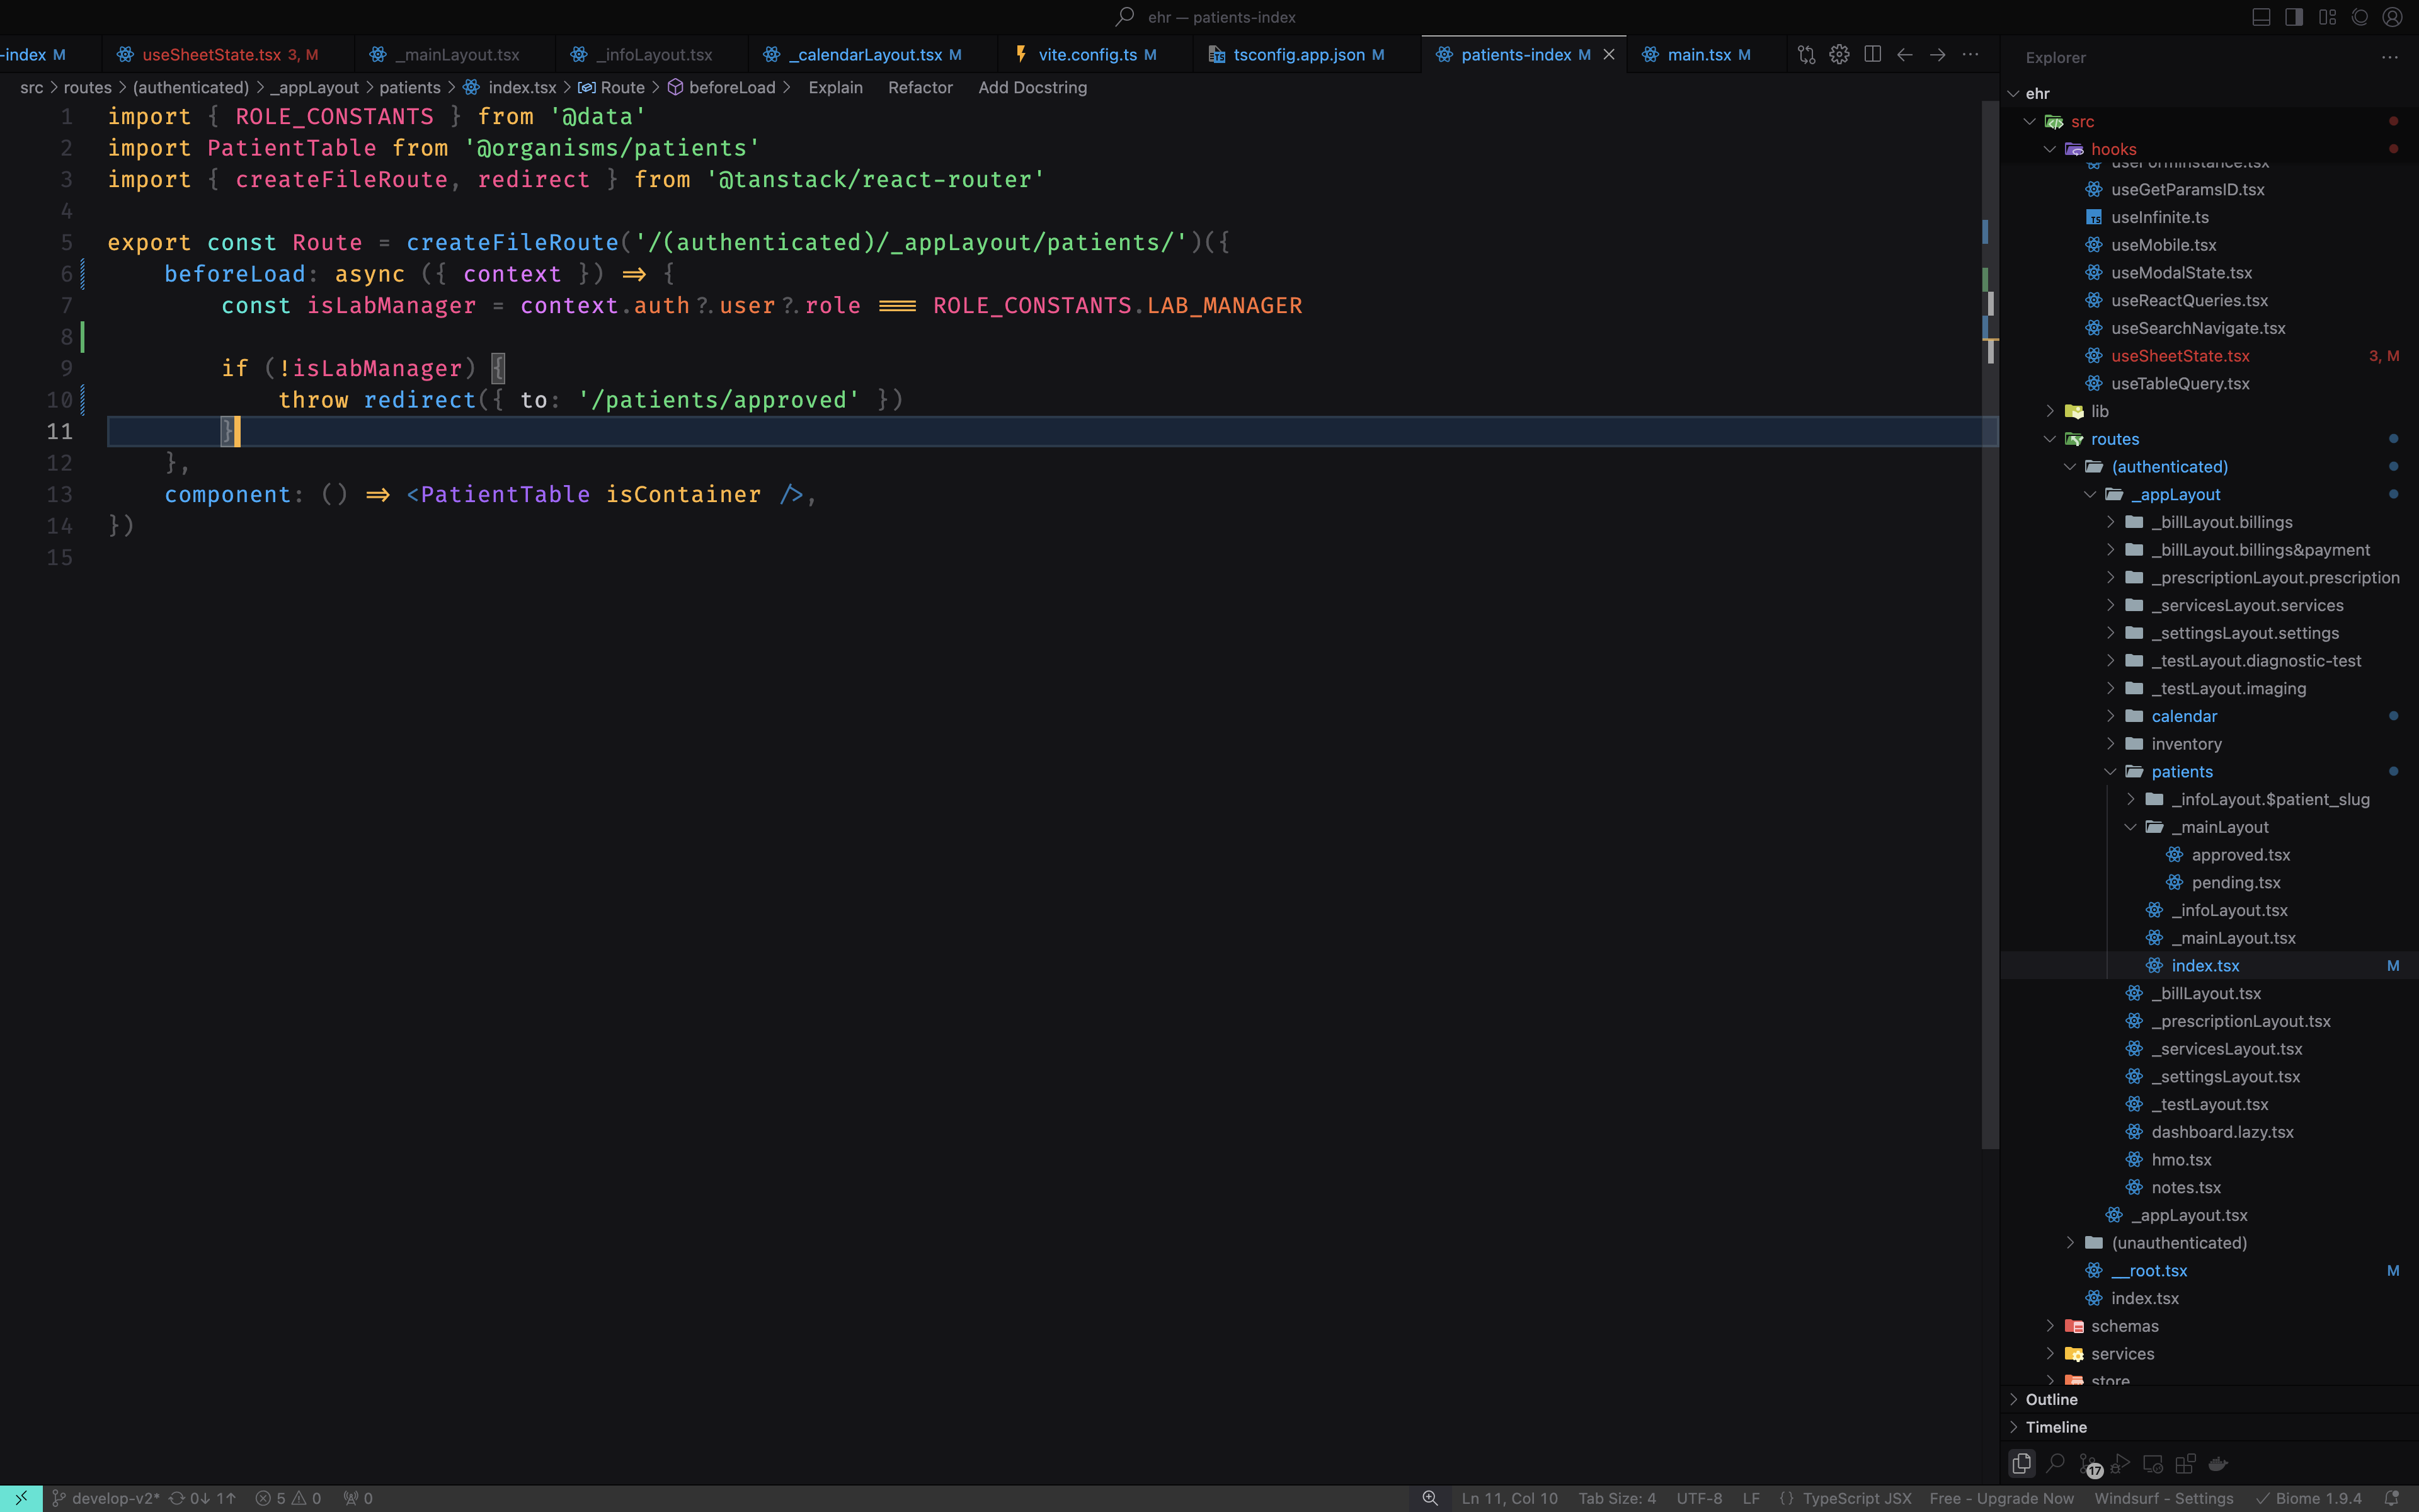Navigate back with the left arrow
The width and height of the screenshot is (2419, 1512).
tap(1905, 55)
